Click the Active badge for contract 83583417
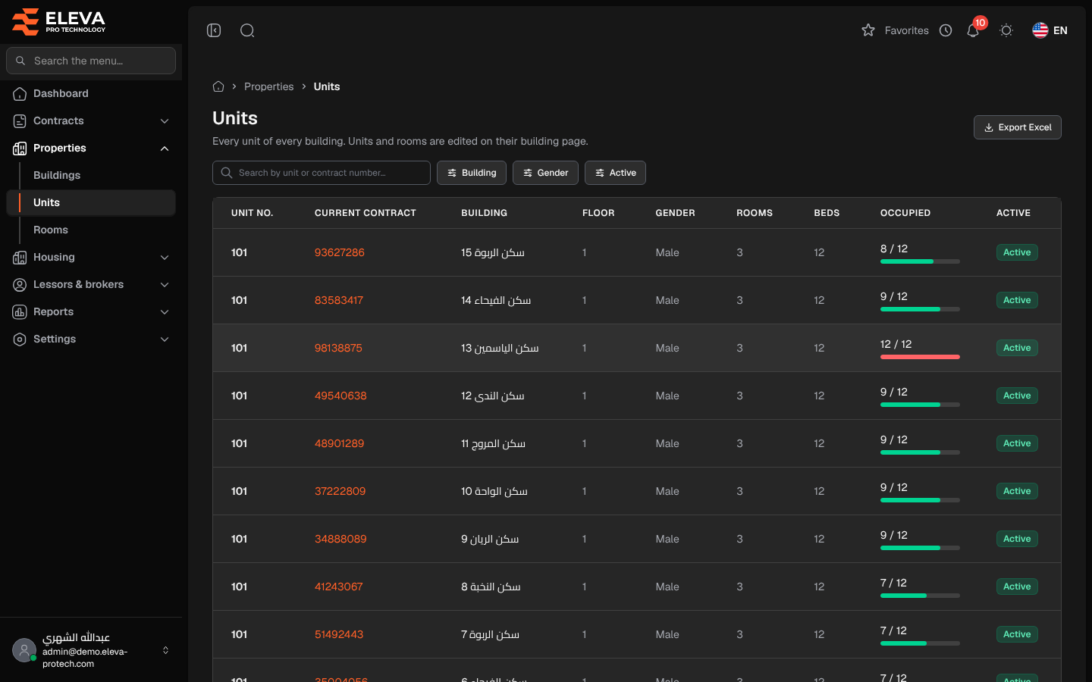Viewport: 1092px width, 682px height. [x=1017, y=300]
